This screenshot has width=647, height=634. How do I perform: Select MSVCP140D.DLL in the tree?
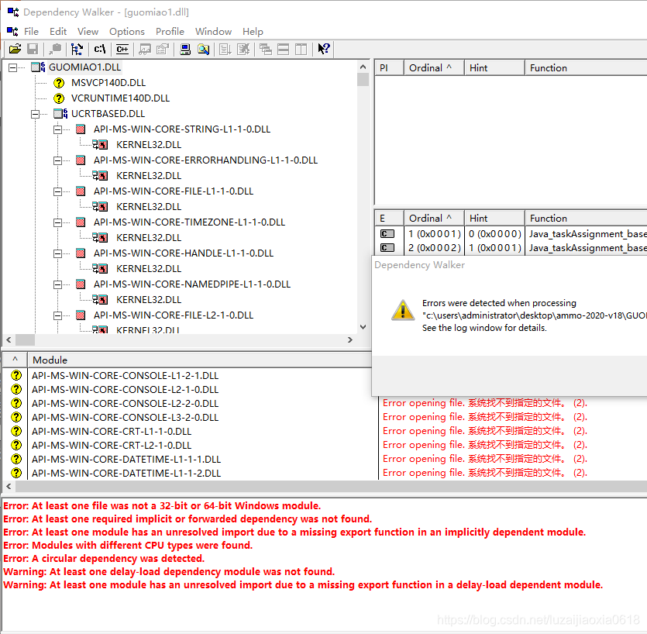click(108, 83)
